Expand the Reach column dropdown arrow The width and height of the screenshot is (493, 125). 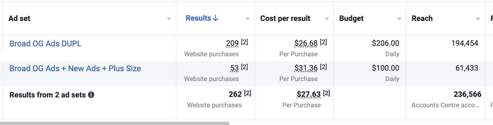point(478,19)
